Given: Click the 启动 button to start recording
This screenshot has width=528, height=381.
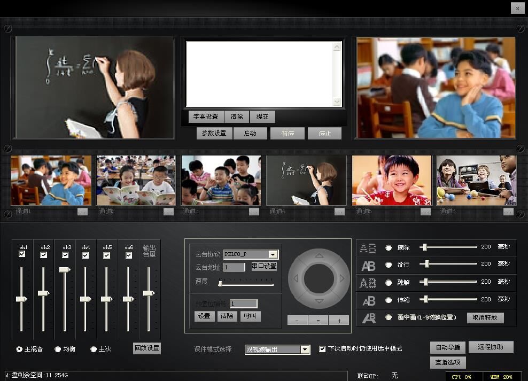Looking at the screenshot, I should (250, 134).
